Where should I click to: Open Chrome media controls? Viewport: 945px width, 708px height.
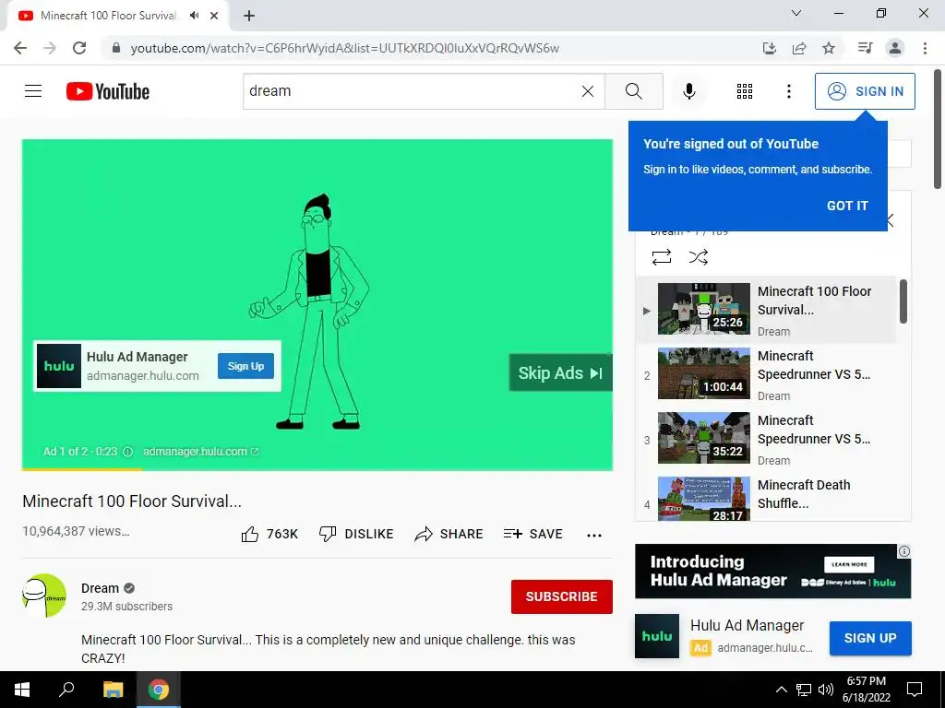click(865, 48)
